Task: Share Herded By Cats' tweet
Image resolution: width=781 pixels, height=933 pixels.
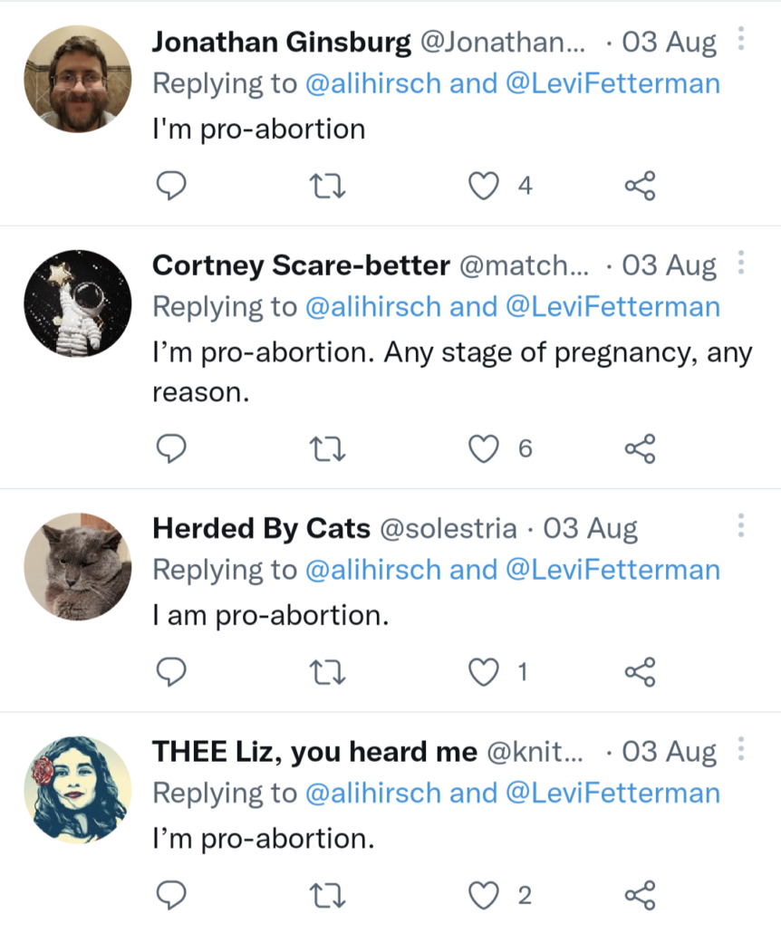Action: point(640,672)
